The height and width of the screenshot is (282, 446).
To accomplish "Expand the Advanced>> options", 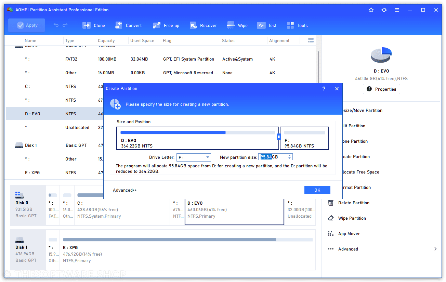I will point(125,190).
